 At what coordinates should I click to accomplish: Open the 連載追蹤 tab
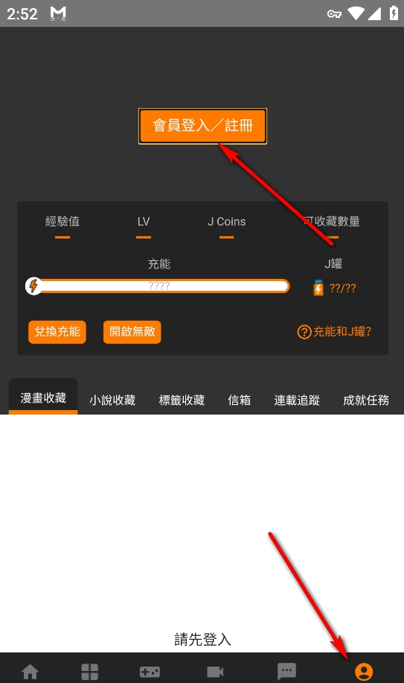click(297, 400)
